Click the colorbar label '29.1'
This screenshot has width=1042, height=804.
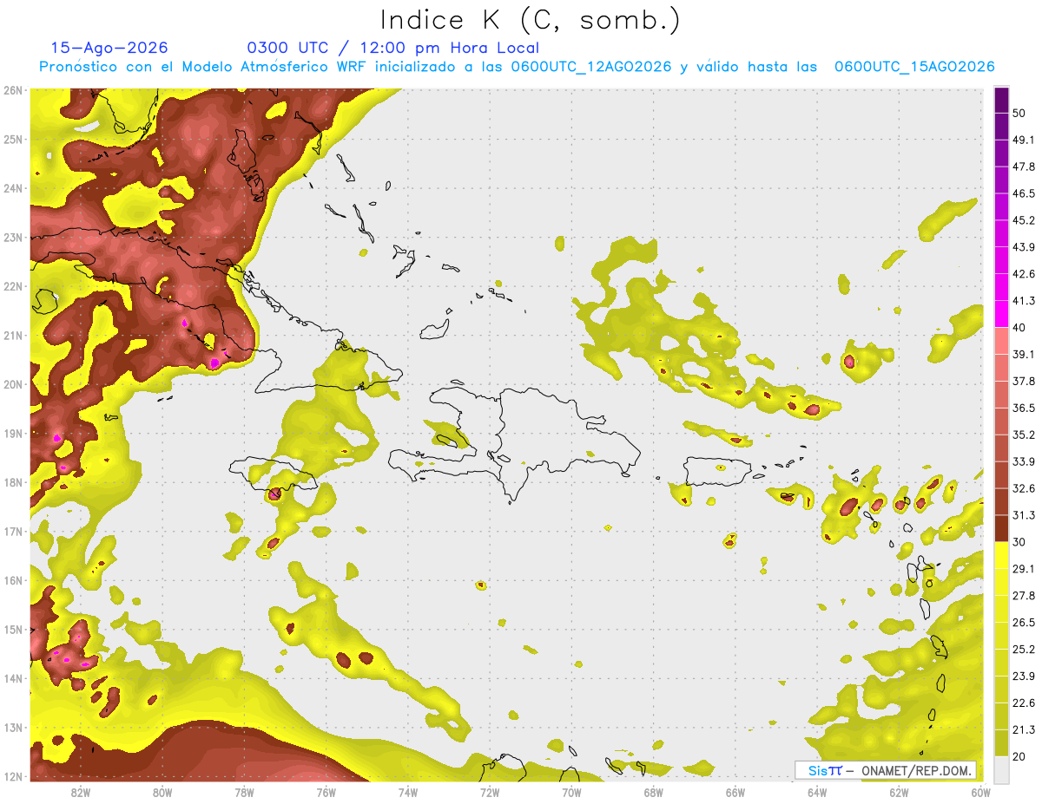tap(1023, 569)
